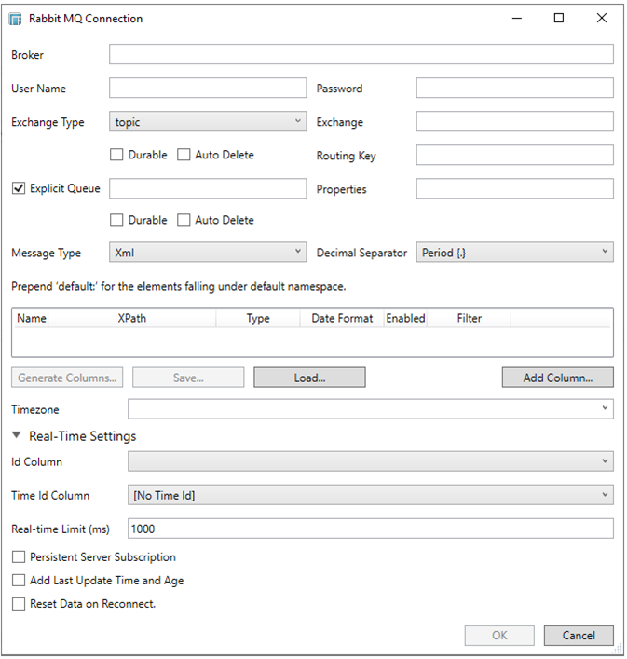
Task: Click the XPath column header
Action: [132, 318]
